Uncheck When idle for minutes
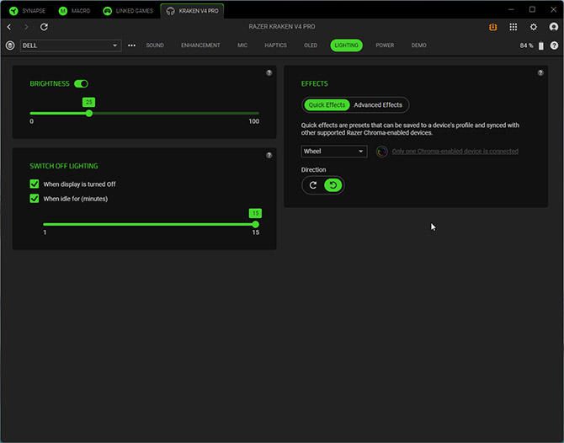 click(x=35, y=198)
